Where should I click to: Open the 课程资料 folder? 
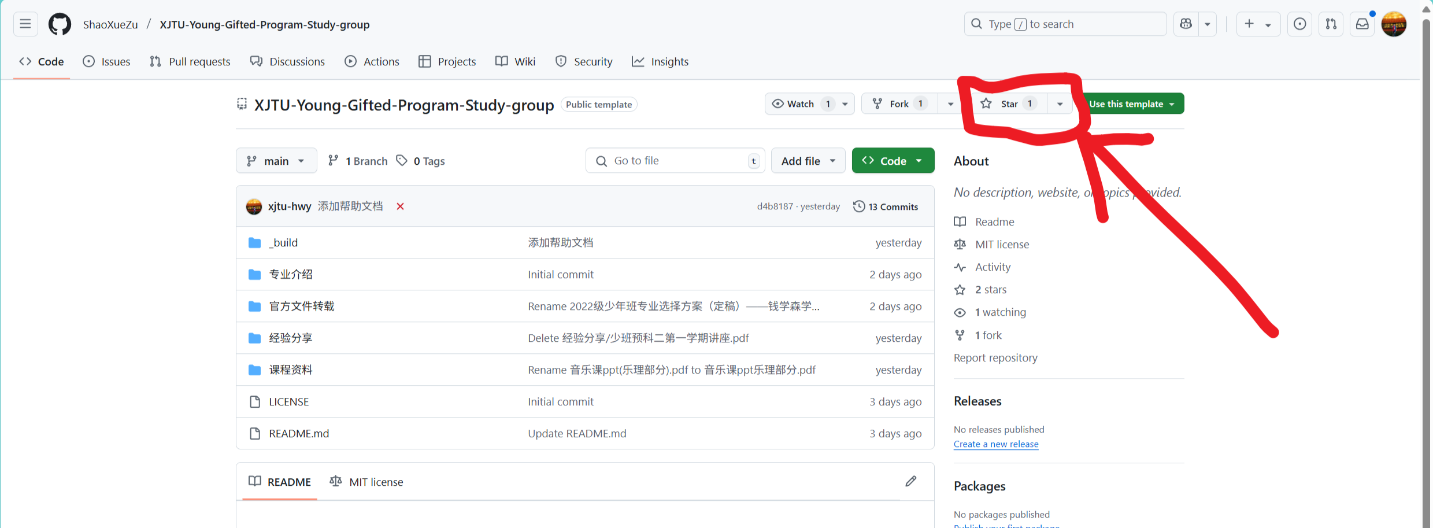[291, 370]
